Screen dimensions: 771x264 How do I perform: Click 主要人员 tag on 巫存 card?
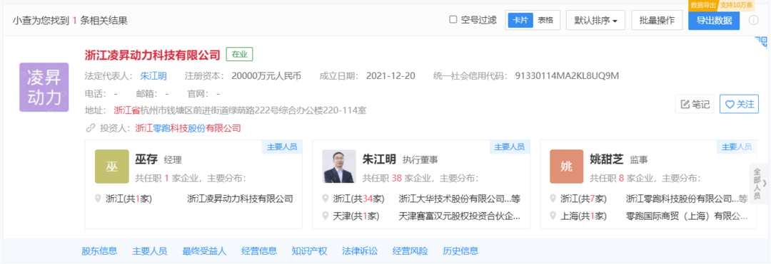(x=282, y=147)
